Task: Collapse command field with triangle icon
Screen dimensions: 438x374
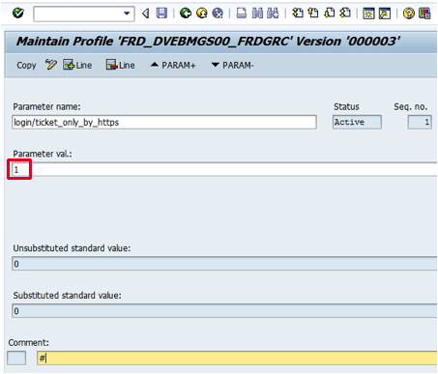Action: [x=146, y=14]
